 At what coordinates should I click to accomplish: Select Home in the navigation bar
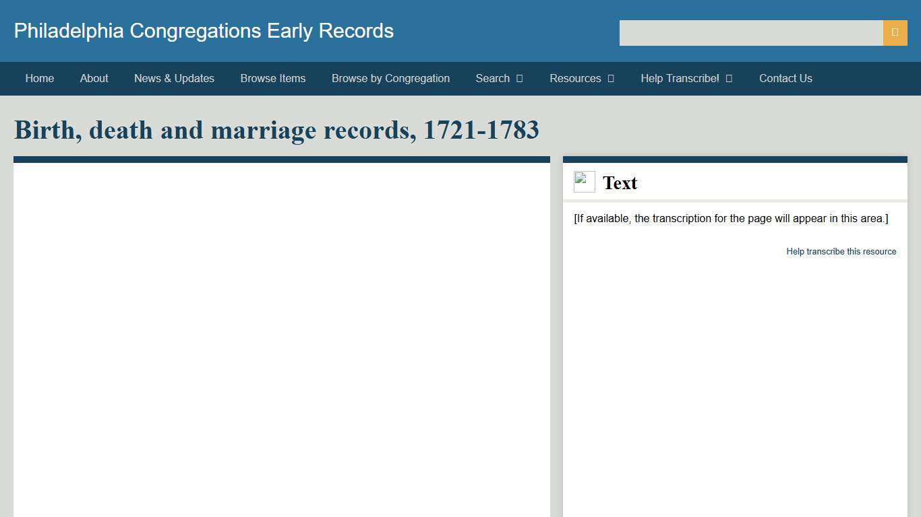(x=39, y=78)
